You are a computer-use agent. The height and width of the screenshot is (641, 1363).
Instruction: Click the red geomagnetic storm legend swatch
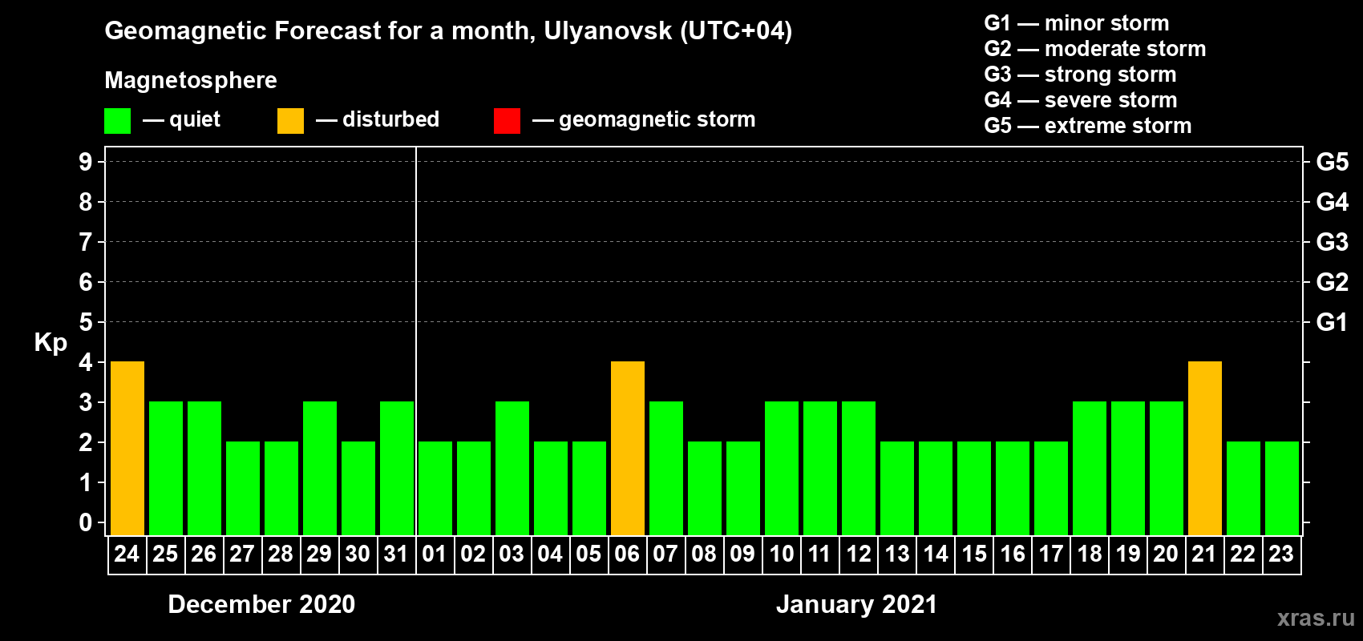[x=507, y=121]
